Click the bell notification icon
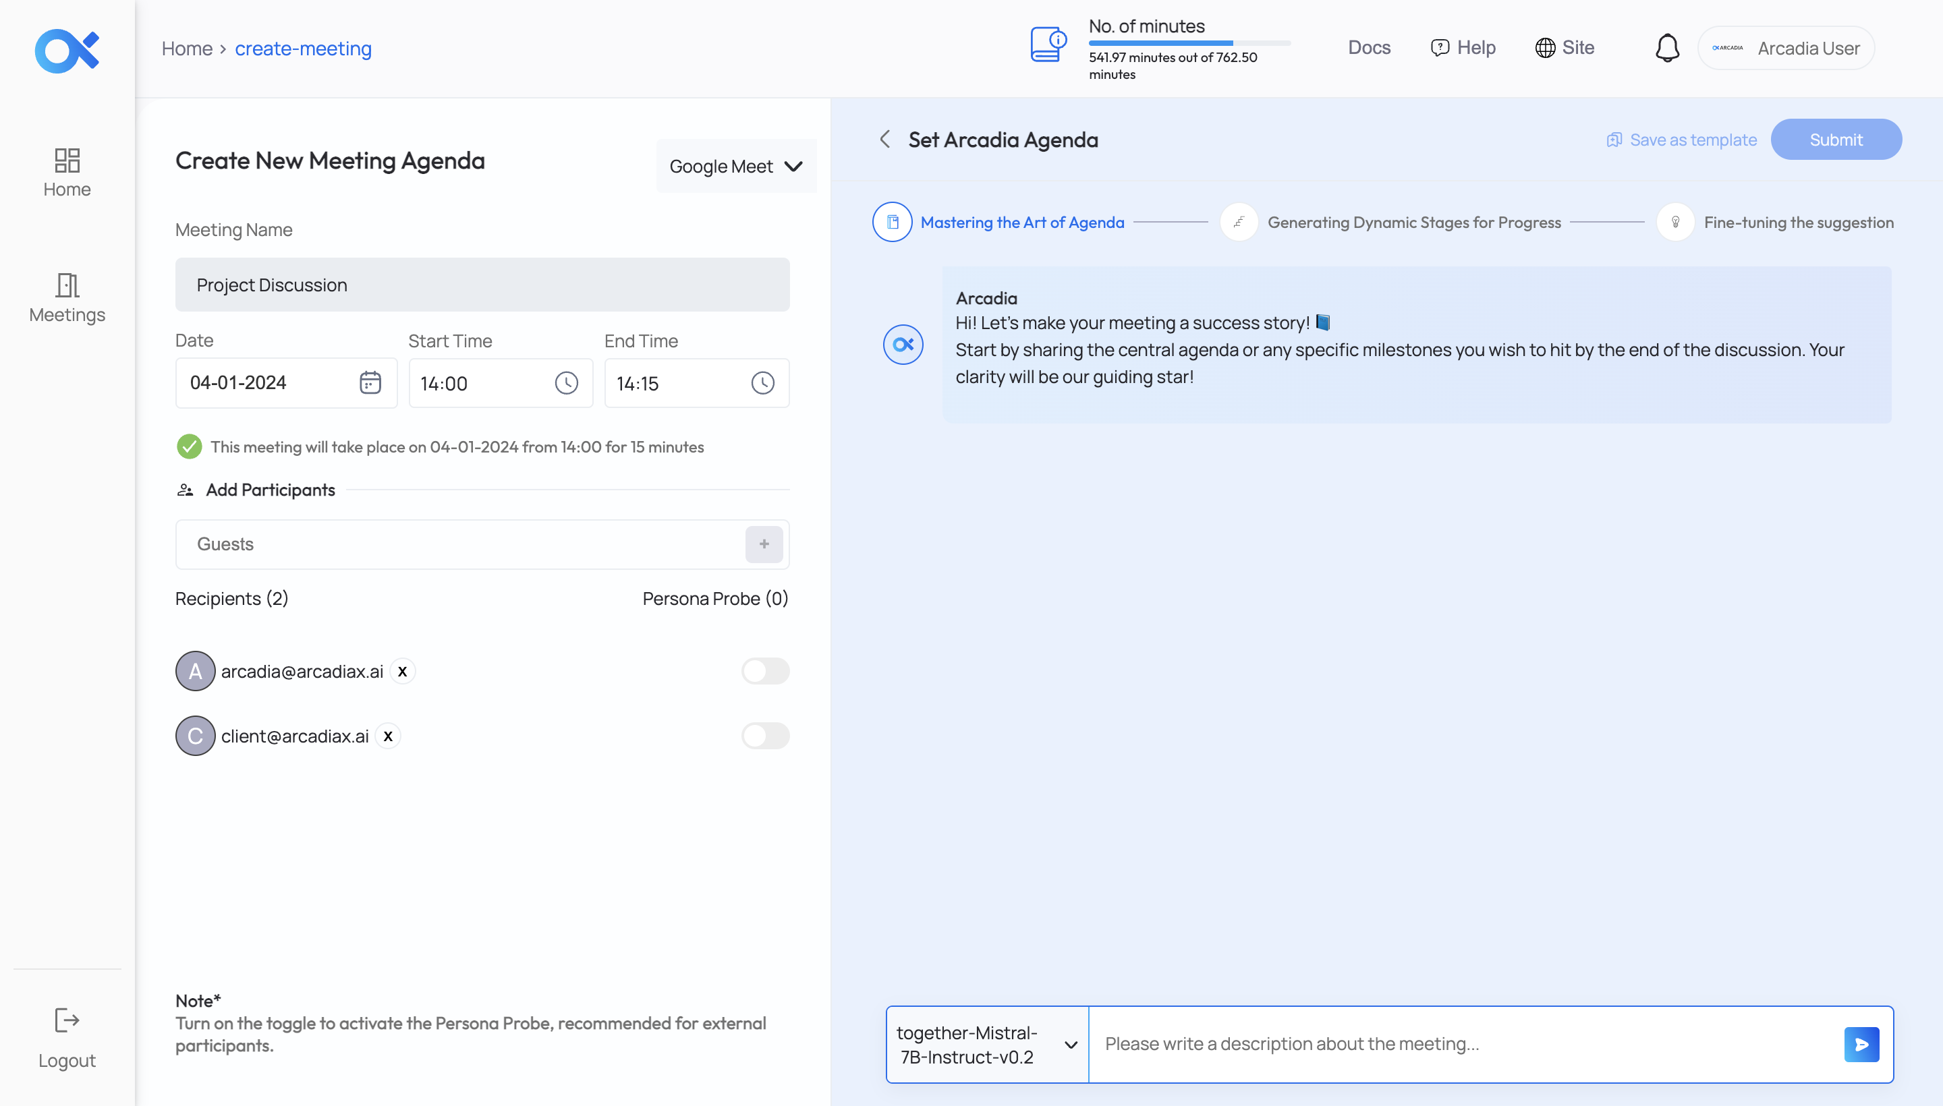This screenshot has width=1943, height=1106. coord(1666,47)
